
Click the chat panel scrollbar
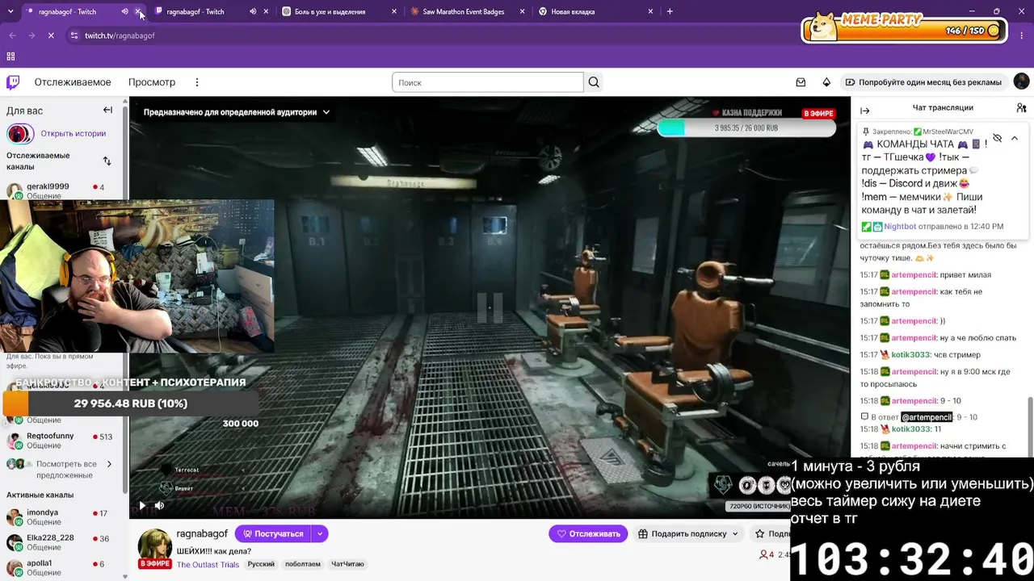1030,427
